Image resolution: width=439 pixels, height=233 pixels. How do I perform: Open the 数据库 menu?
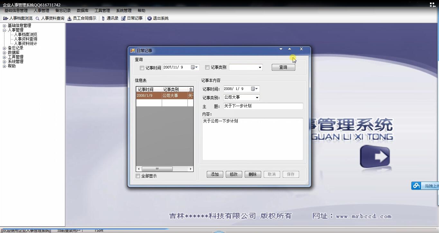coord(83,11)
